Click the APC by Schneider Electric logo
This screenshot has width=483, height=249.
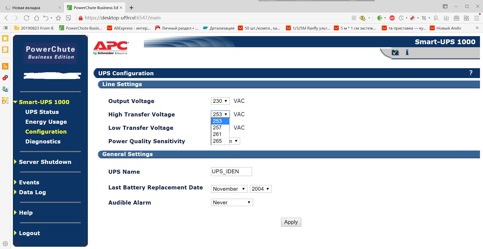[111, 48]
